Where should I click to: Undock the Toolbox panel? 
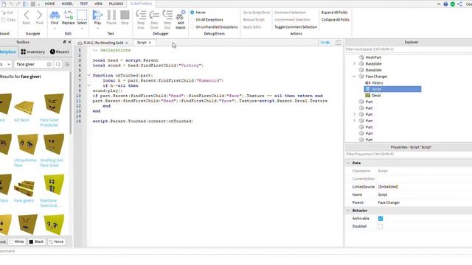tap(64, 42)
